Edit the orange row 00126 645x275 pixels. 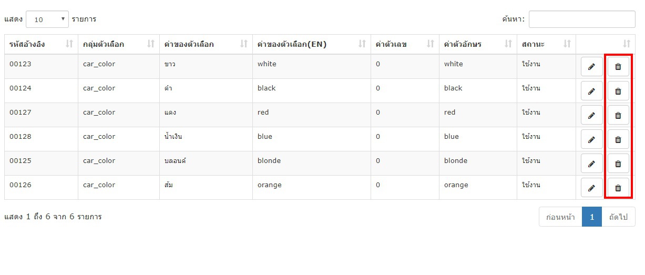point(591,188)
